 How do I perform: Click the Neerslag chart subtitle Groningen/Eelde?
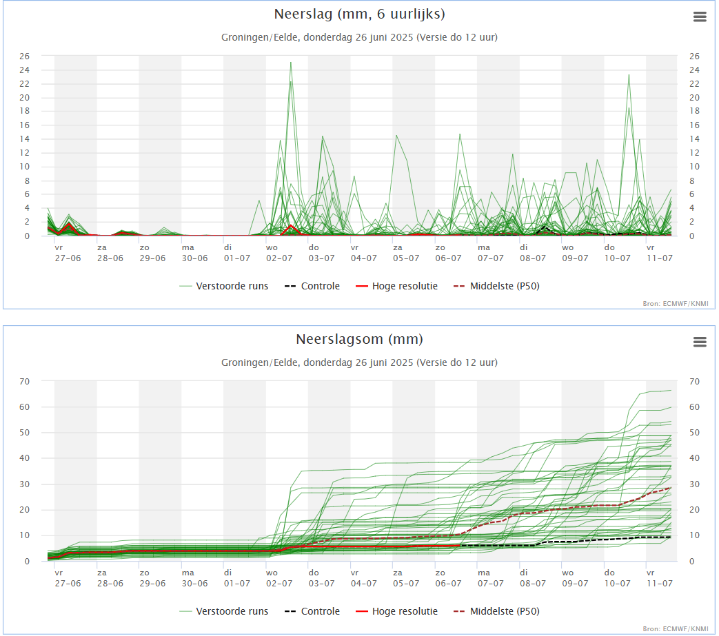360,37
